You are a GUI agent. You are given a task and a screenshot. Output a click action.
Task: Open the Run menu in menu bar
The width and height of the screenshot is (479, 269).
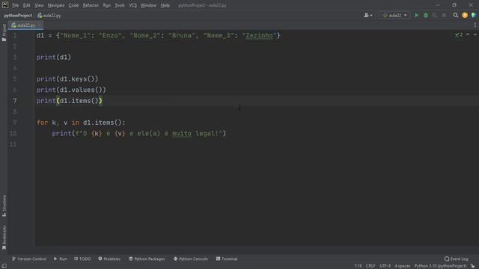(106, 5)
